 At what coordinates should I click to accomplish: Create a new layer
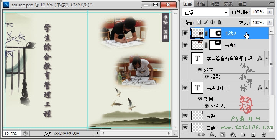(x=253, y=135)
